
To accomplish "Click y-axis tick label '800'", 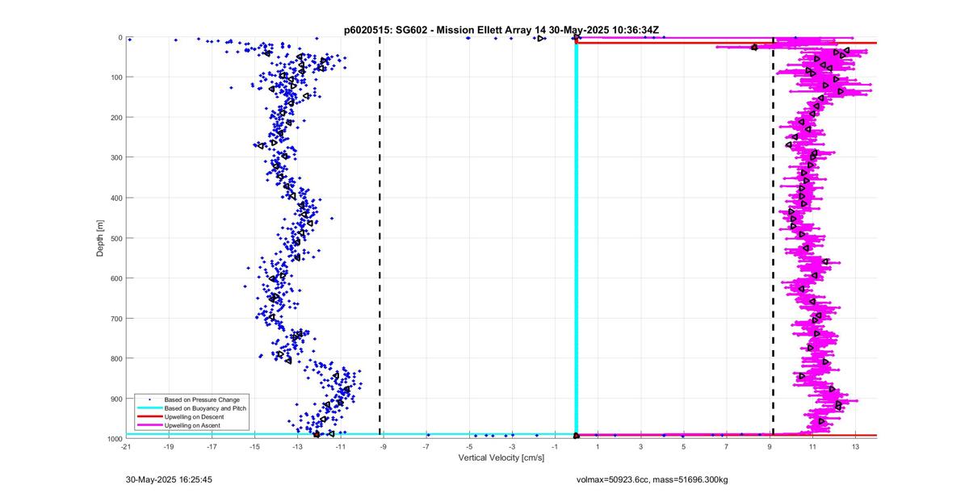I will click(x=115, y=358).
